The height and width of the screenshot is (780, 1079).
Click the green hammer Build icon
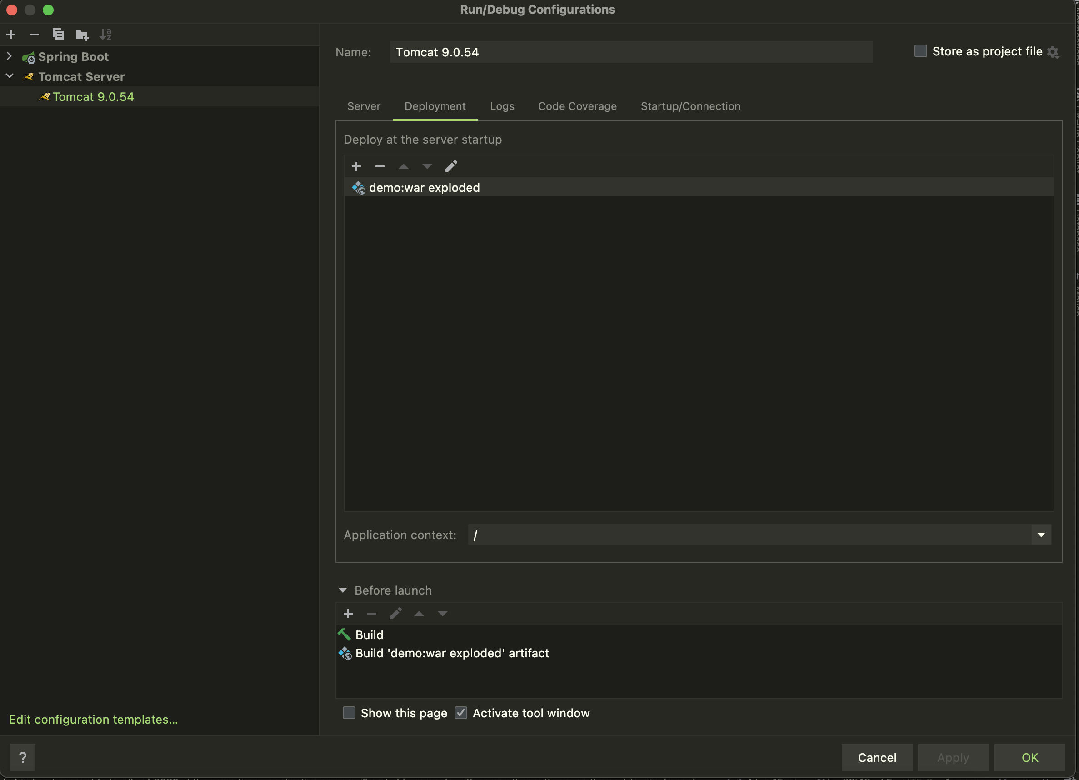345,635
